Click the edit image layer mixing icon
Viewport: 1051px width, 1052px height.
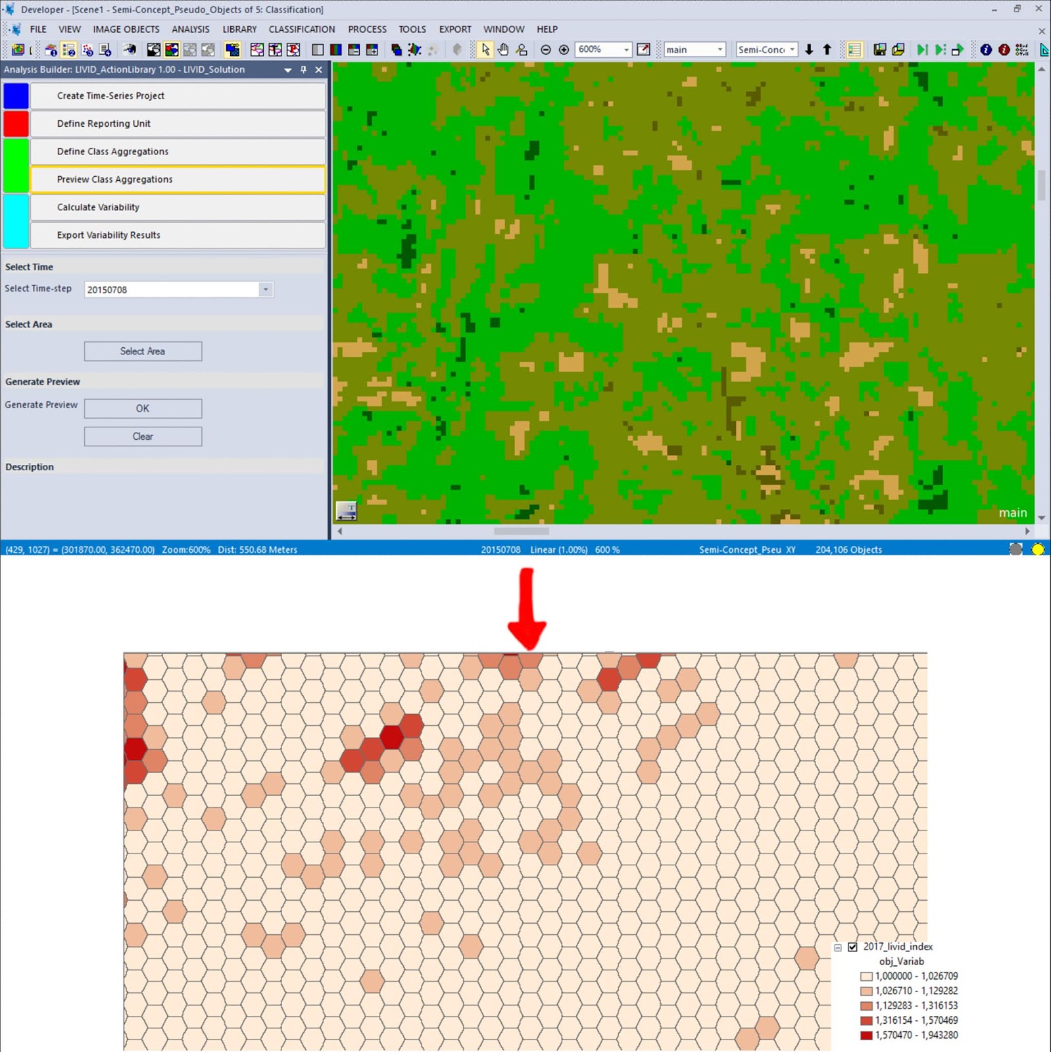tap(396, 50)
